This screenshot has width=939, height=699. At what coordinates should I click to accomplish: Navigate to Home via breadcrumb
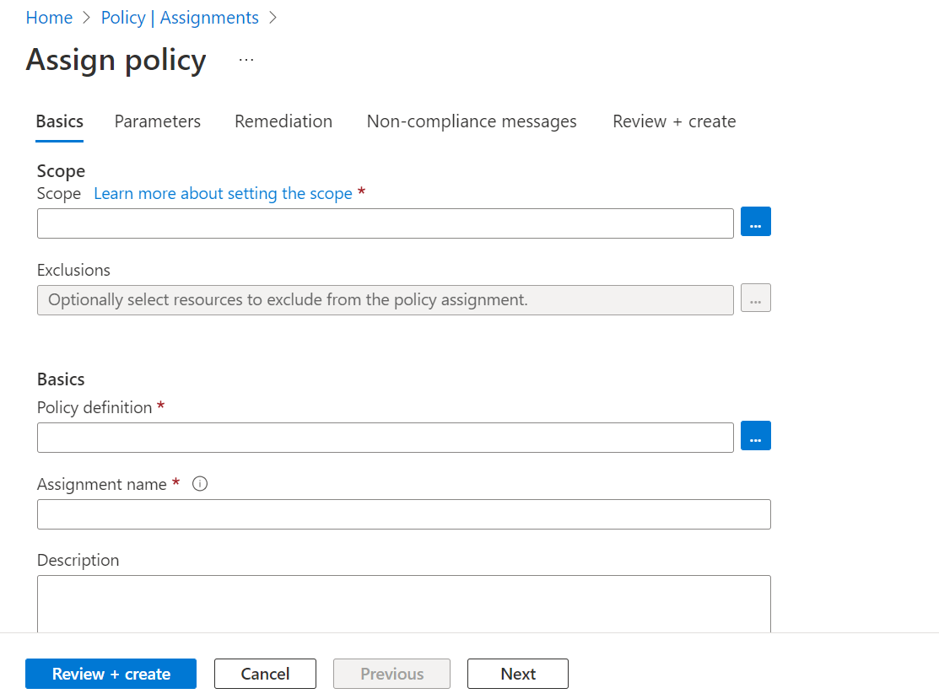(x=49, y=17)
